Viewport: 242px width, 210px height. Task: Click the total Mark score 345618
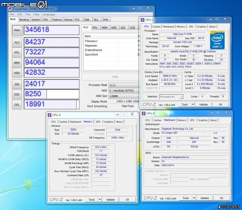(51, 30)
